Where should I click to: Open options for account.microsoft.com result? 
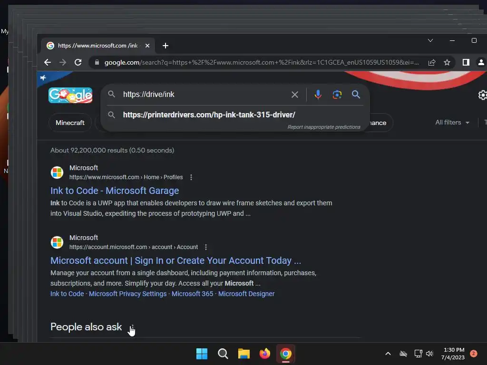206,247
